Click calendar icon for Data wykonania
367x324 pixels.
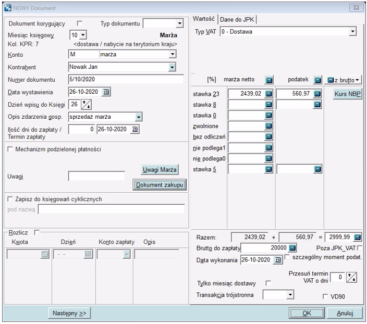277,259
